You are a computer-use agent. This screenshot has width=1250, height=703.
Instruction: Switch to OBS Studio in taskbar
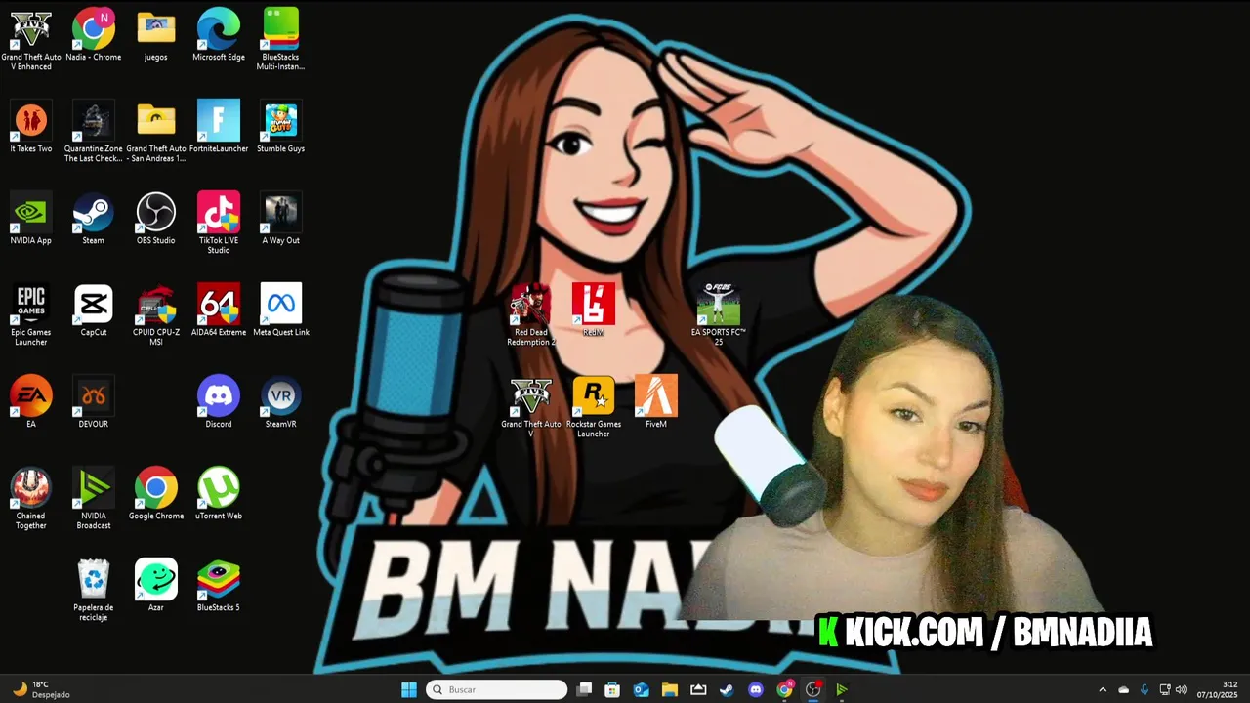pos(812,689)
